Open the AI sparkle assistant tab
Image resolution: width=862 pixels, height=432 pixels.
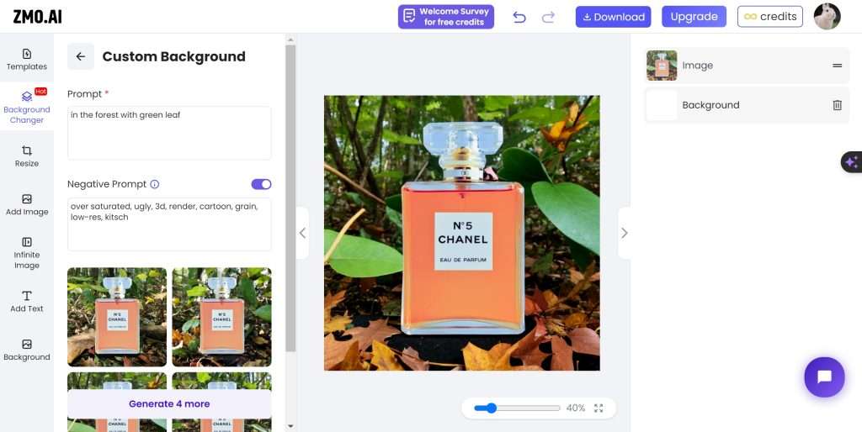click(x=852, y=162)
